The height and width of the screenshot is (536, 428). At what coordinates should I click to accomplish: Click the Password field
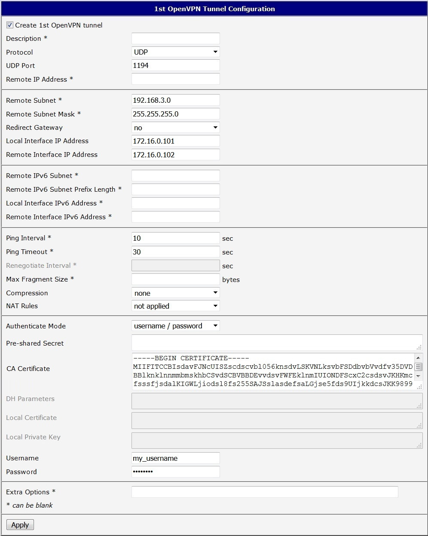(x=175, y=472)
